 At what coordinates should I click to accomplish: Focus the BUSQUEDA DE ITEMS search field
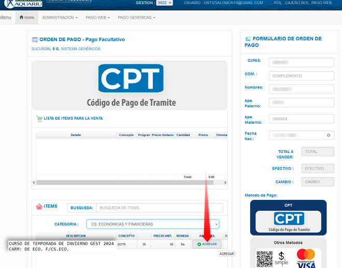(x=160, y=208)
